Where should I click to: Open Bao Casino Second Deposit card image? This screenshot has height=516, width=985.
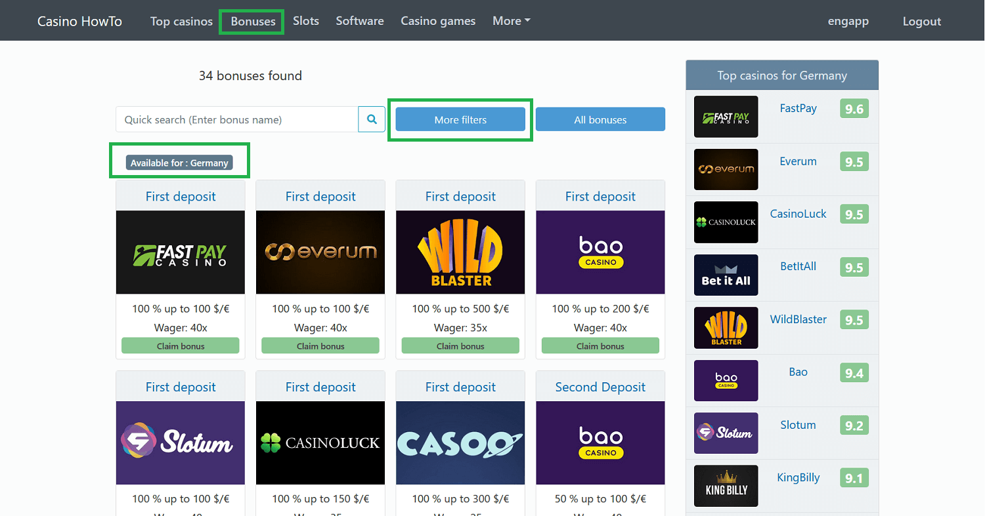click(600, 443)
